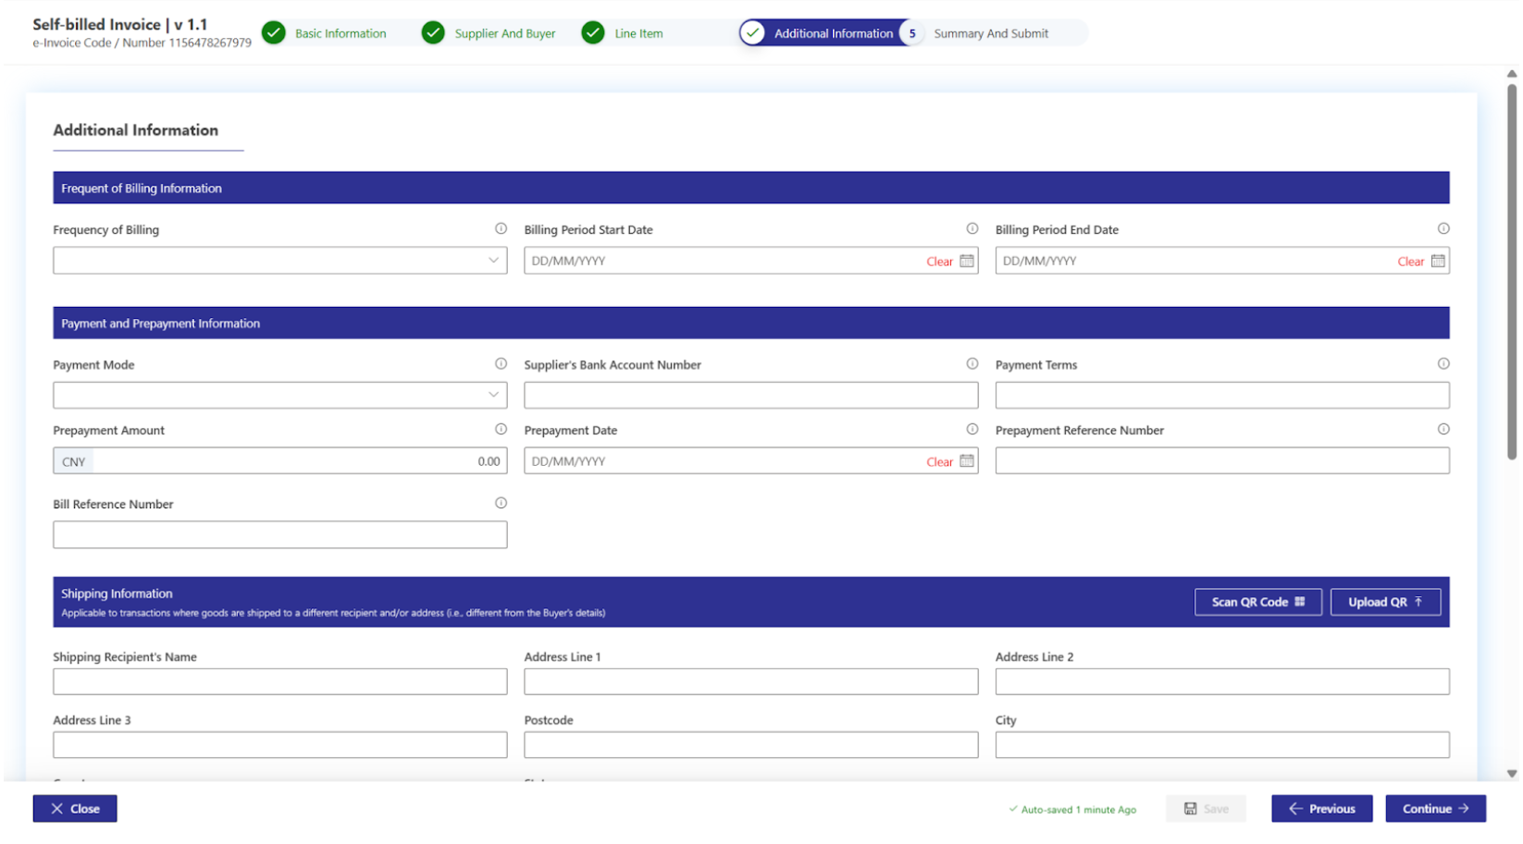Open calendar picker for Billing Period End Date
Image resolution: width=1523 pixels, height=844 pixels.
(x=1437, y=261)
